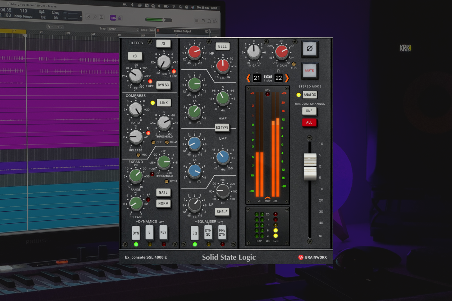Click the x3 filters multiplier button
Screen dimensions: 452x301
click(x=135, y=56)
